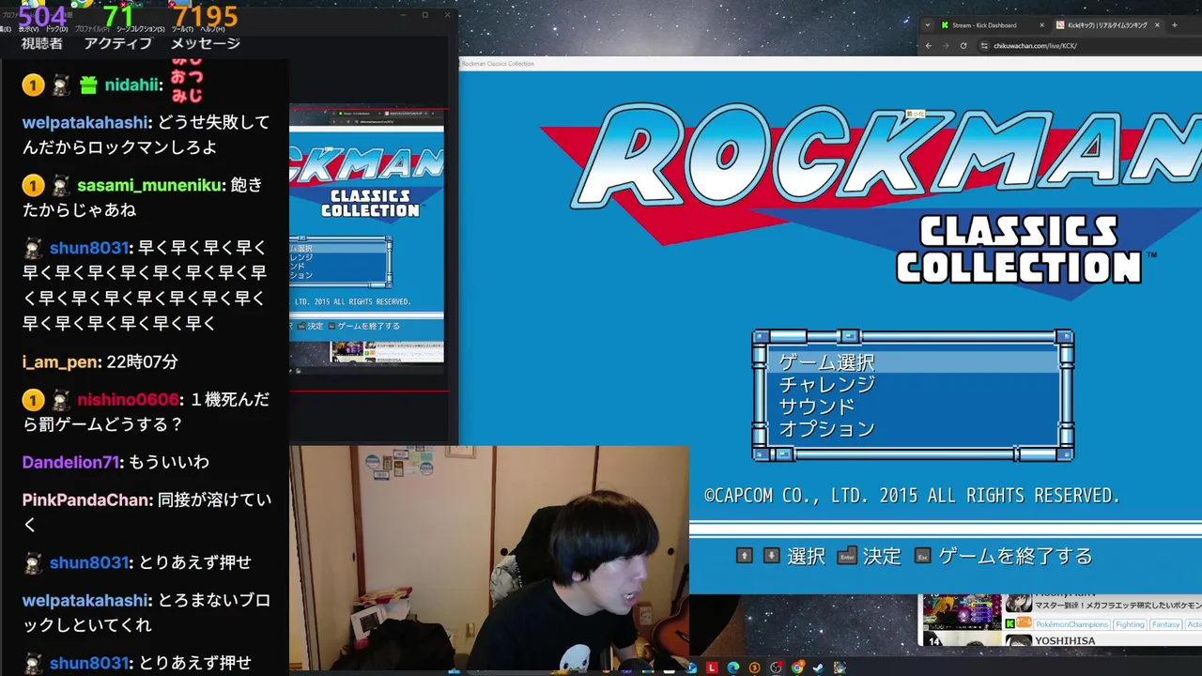The width and height of the screenshot is (1202, 676).
Task: Open a new Chrome tab
Action: click(1174, 25)
